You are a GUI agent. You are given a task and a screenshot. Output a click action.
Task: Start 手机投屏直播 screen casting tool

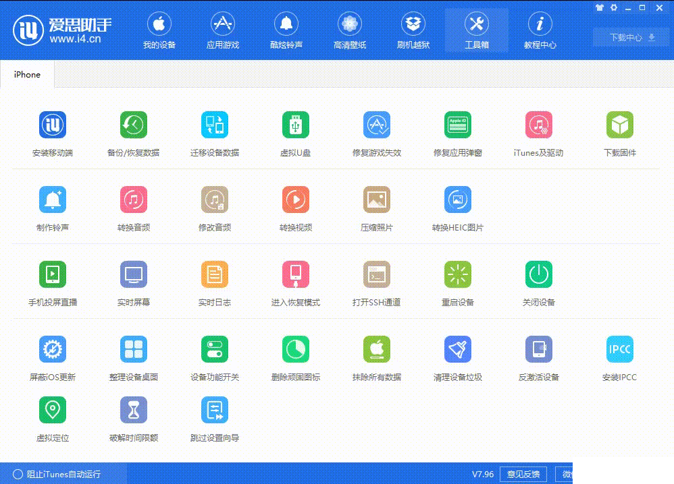[53, 274]
